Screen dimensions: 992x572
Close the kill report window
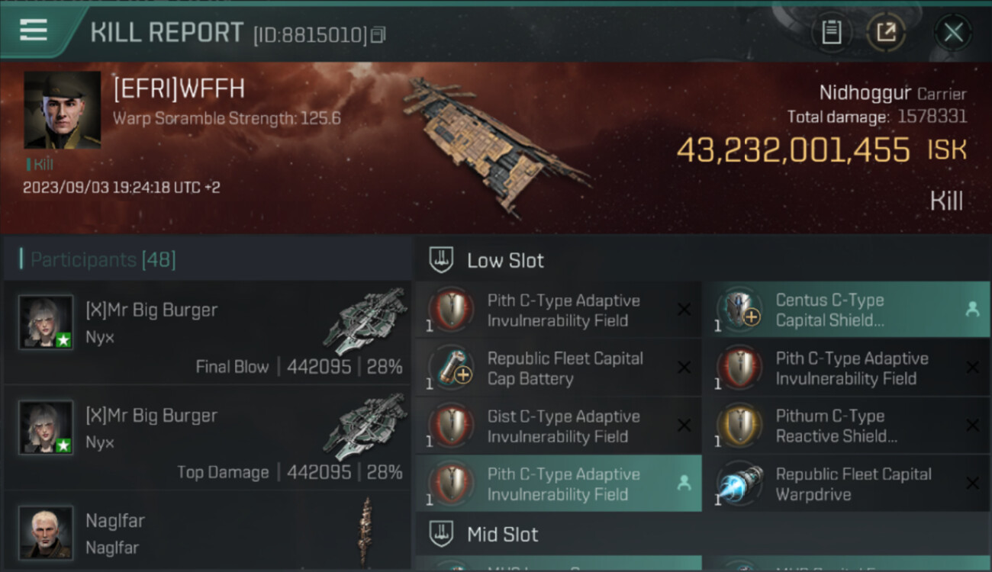[x=953, y=33]
